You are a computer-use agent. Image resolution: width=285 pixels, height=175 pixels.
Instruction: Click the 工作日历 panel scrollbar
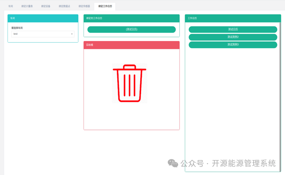pos(280,96)
